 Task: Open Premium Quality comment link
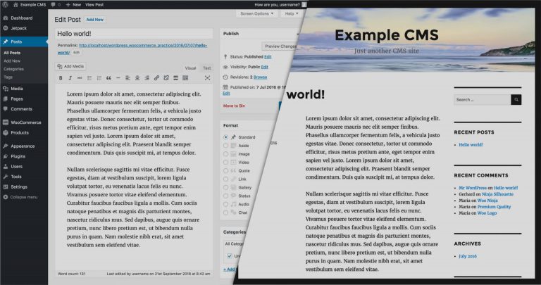coord(494,207)
